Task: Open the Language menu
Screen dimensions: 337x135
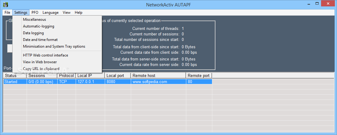Action: tap(51, 13)
